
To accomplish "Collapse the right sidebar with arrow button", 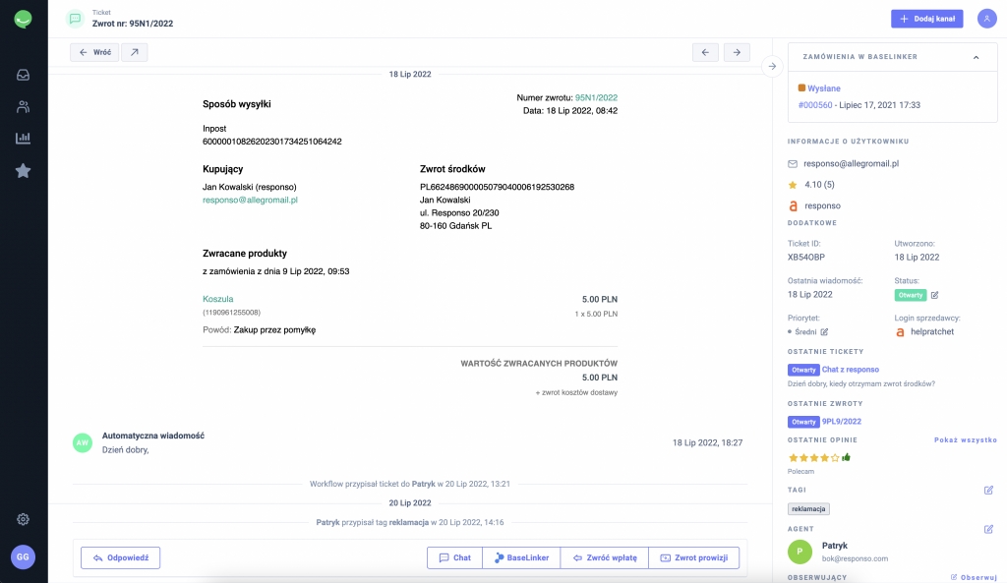I will 772,66.
